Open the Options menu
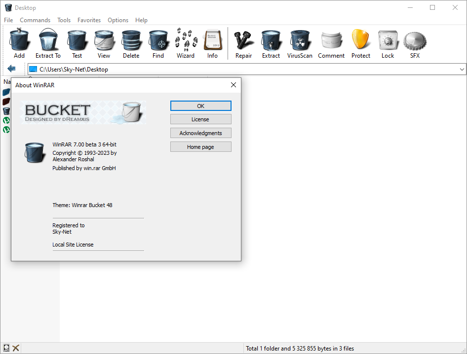Screen dimensions: 467x354 pos(118,20)
